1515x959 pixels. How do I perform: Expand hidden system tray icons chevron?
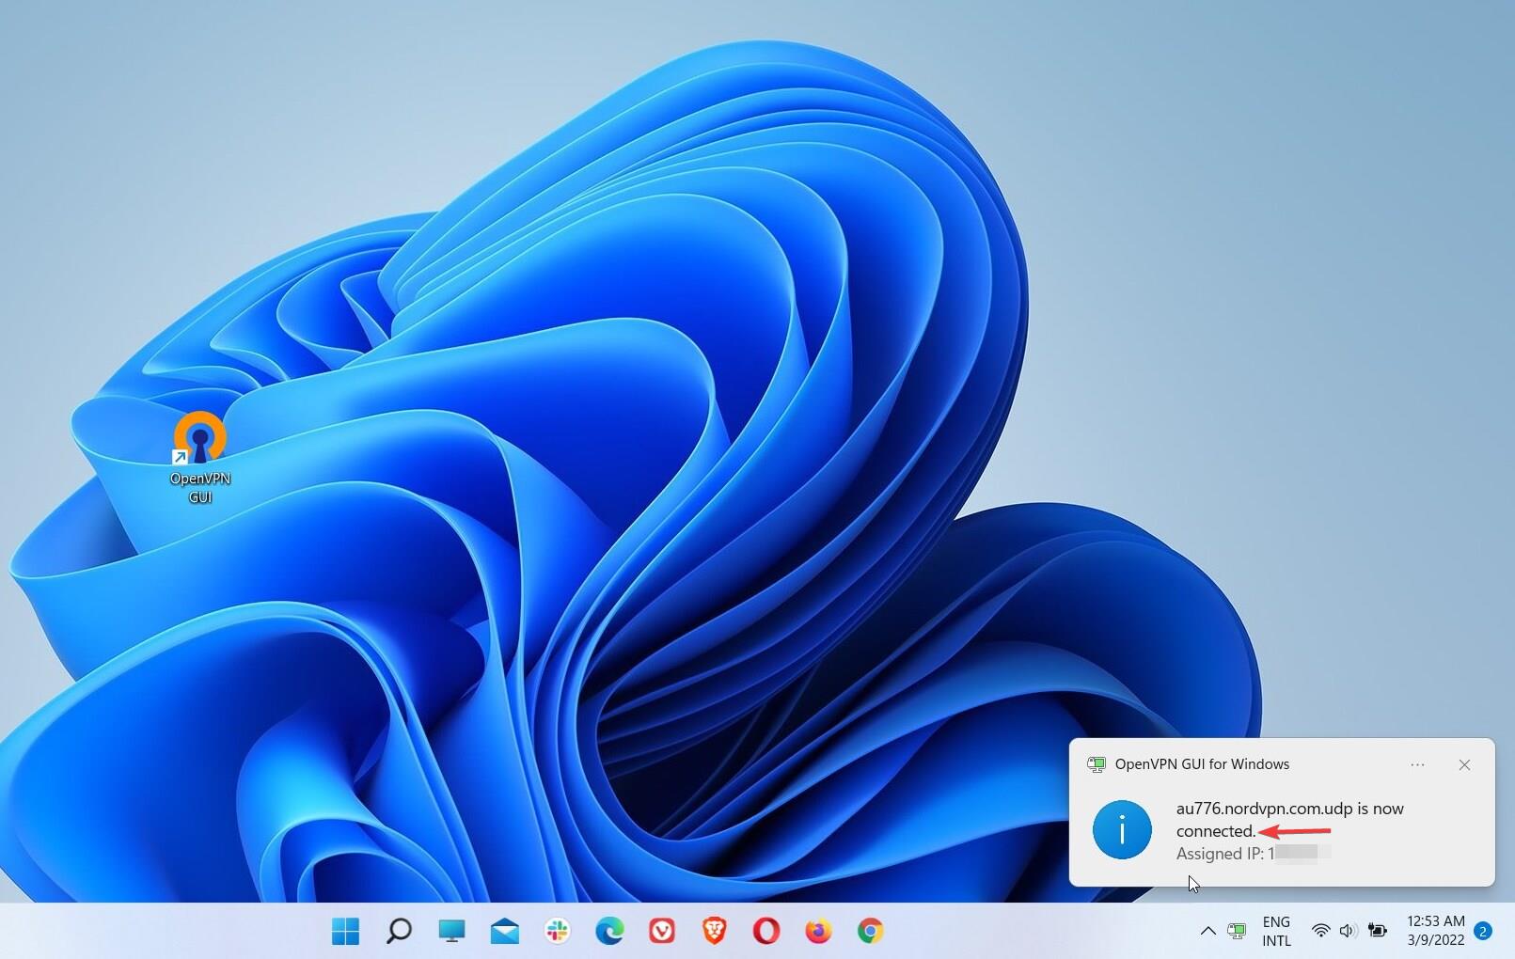1207,931
